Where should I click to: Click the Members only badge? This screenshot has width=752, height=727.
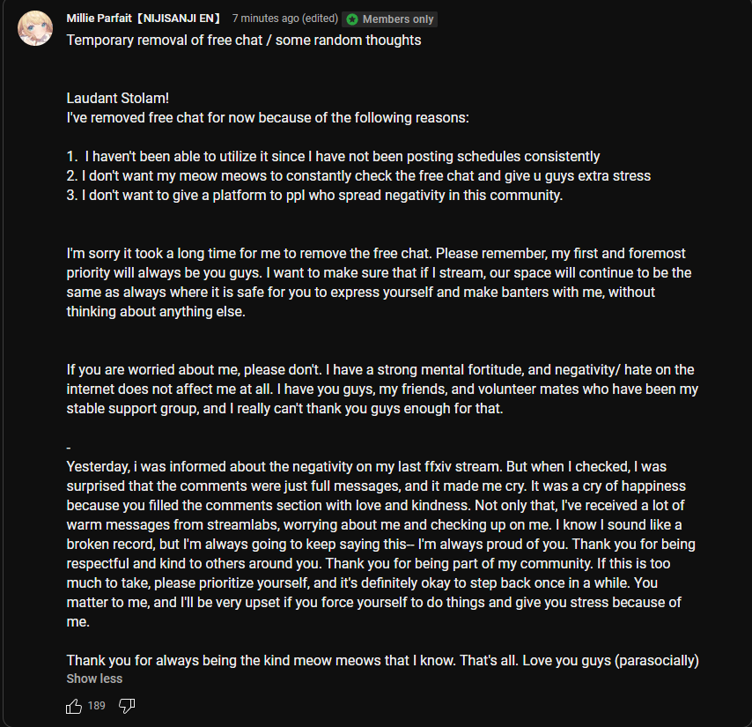(389, 19)
